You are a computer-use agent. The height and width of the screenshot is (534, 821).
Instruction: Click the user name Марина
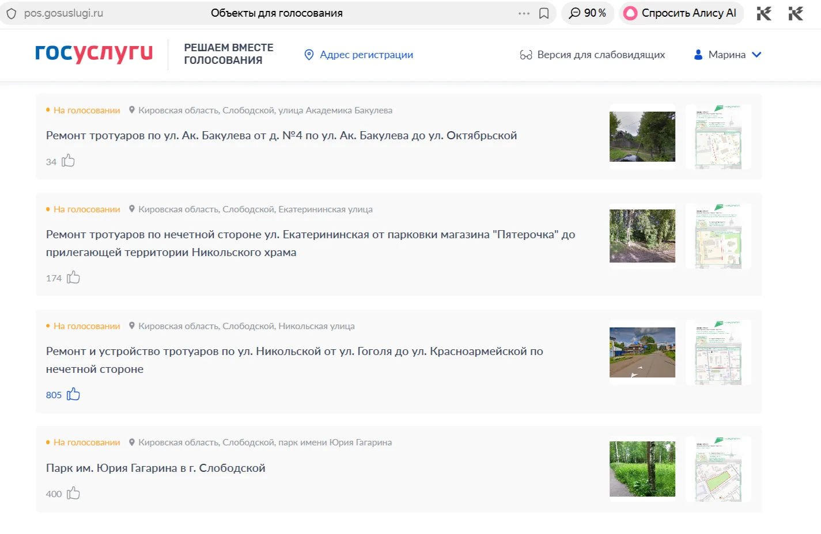click(727, 55)
